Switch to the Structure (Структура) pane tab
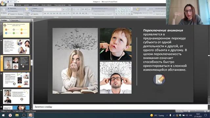Viewport: 210px width, 118px height. click(x=14, y=20)
